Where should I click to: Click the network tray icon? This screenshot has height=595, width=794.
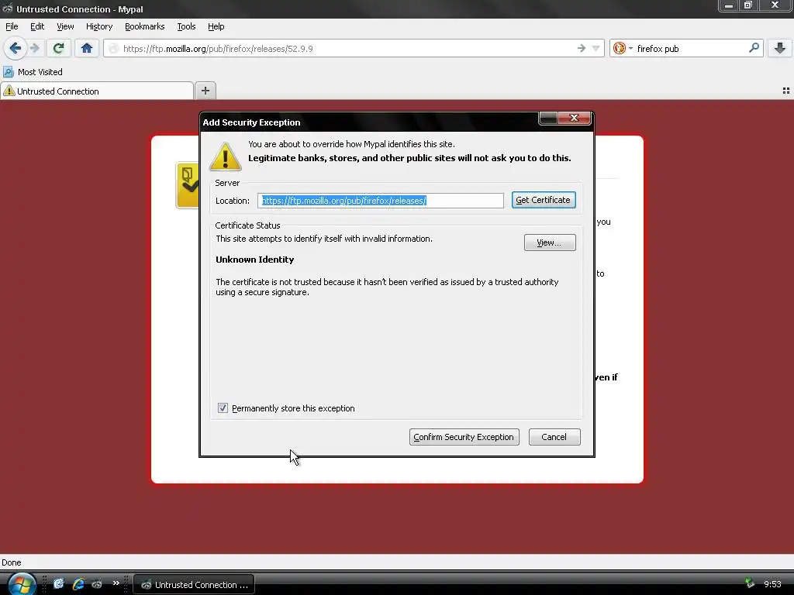pos(750,584)
